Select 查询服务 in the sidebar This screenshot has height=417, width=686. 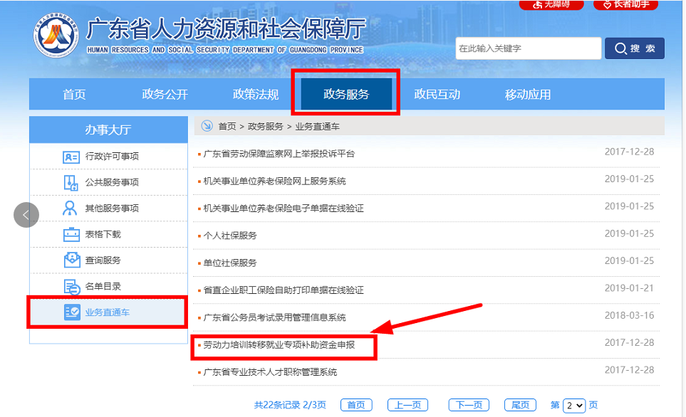108,260
